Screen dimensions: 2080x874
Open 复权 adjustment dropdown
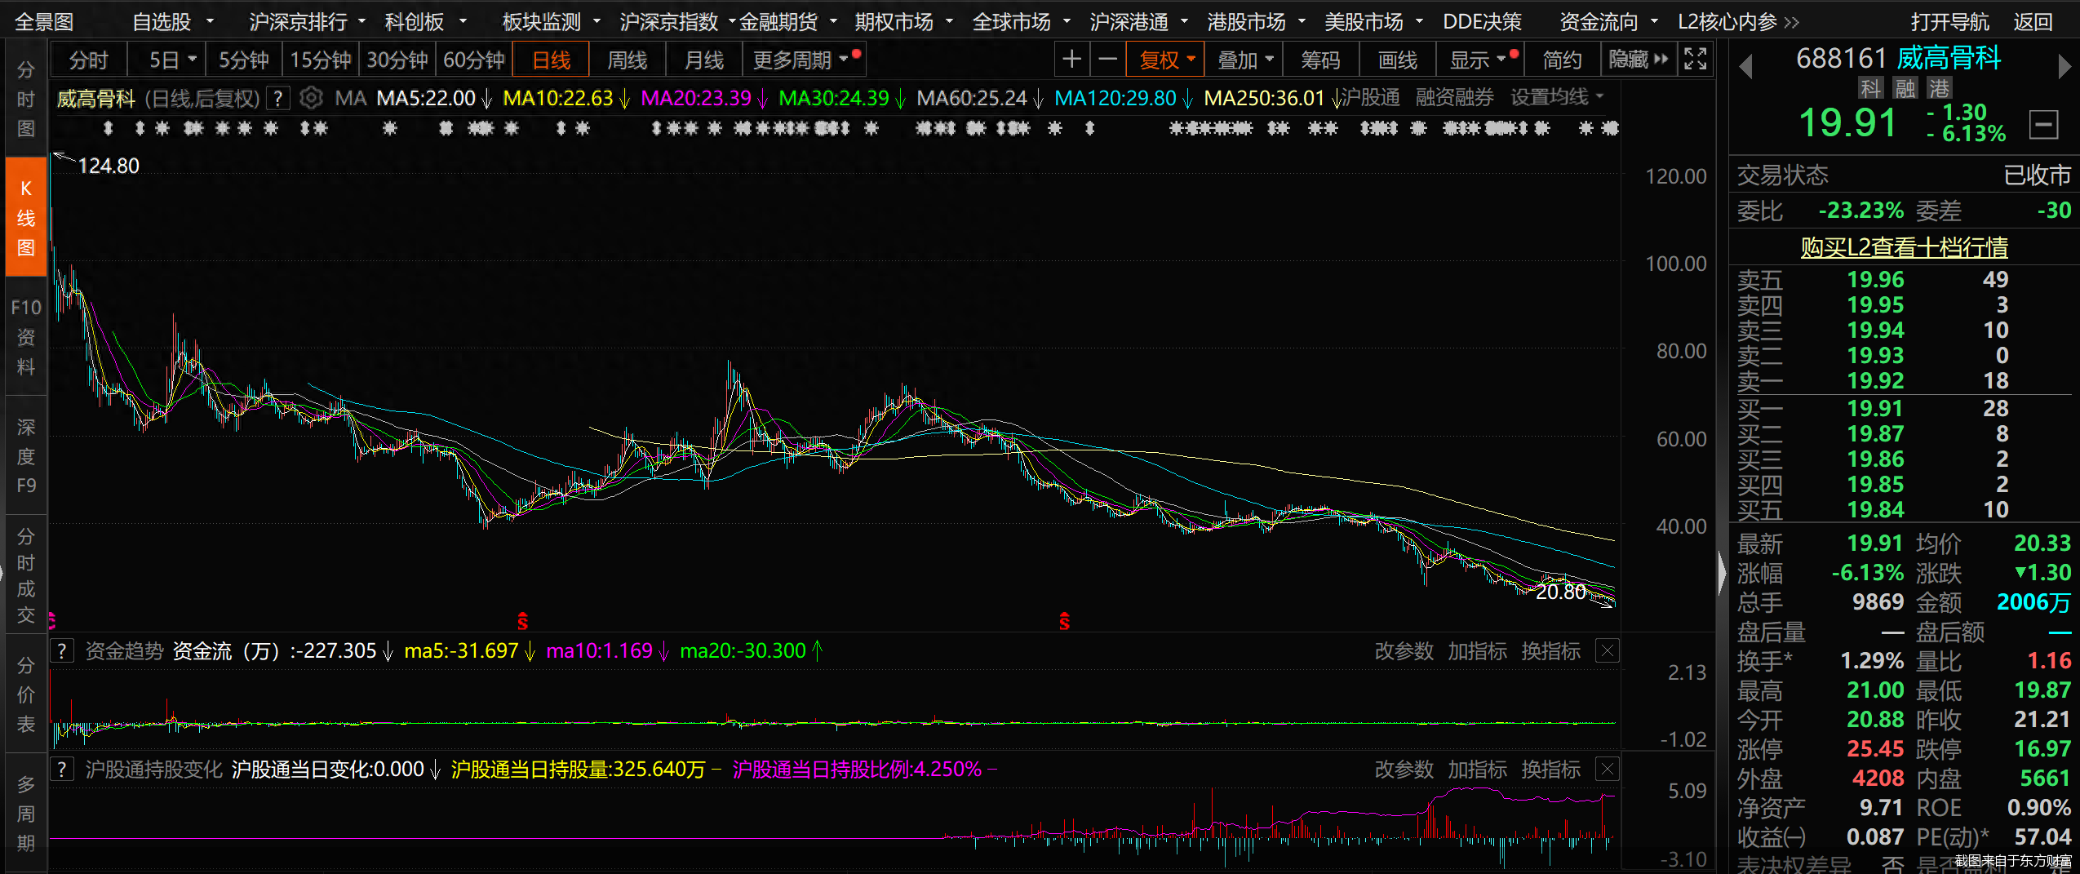point(1165,60)
